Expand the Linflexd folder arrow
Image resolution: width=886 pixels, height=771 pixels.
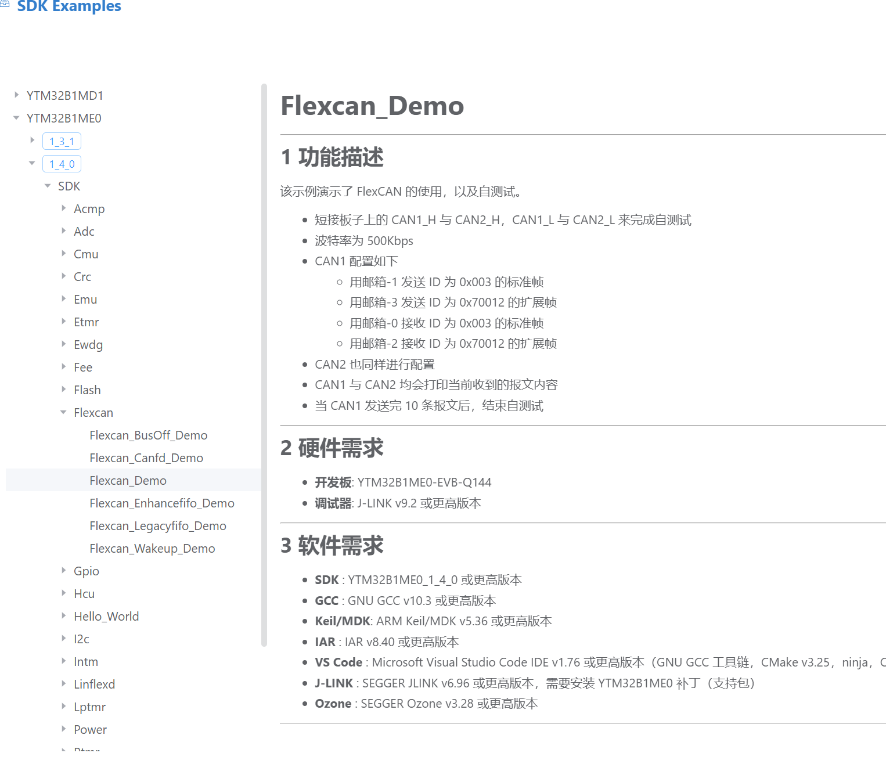pos(64,684)
